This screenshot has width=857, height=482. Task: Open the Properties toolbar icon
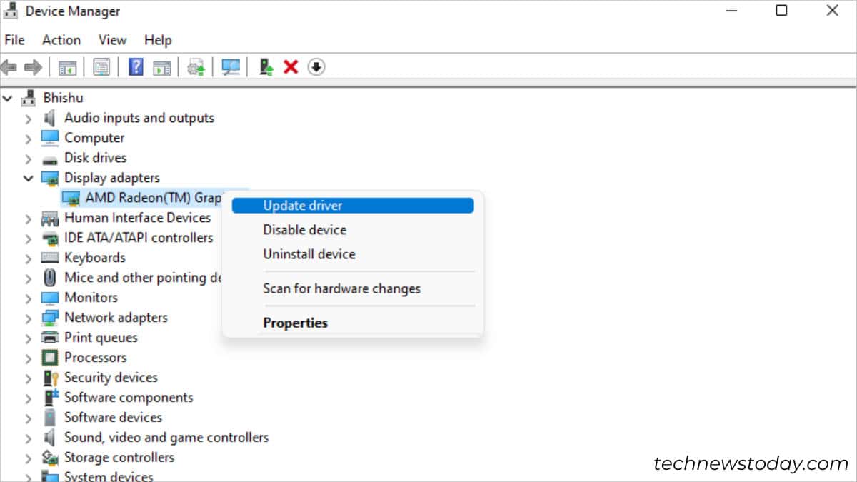(x=101, y=66)
